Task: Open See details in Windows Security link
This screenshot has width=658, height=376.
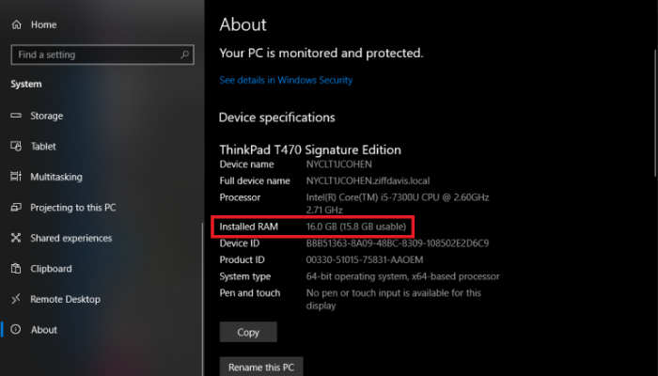Action: (286, 81)
